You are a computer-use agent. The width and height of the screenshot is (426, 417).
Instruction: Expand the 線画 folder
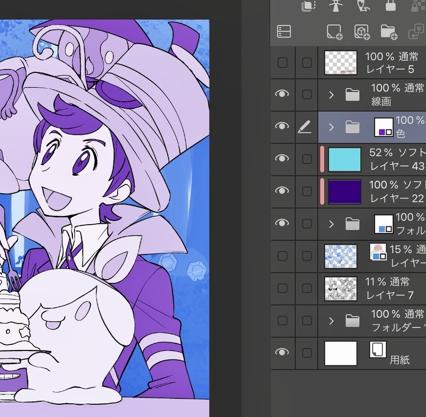[331, 95]
